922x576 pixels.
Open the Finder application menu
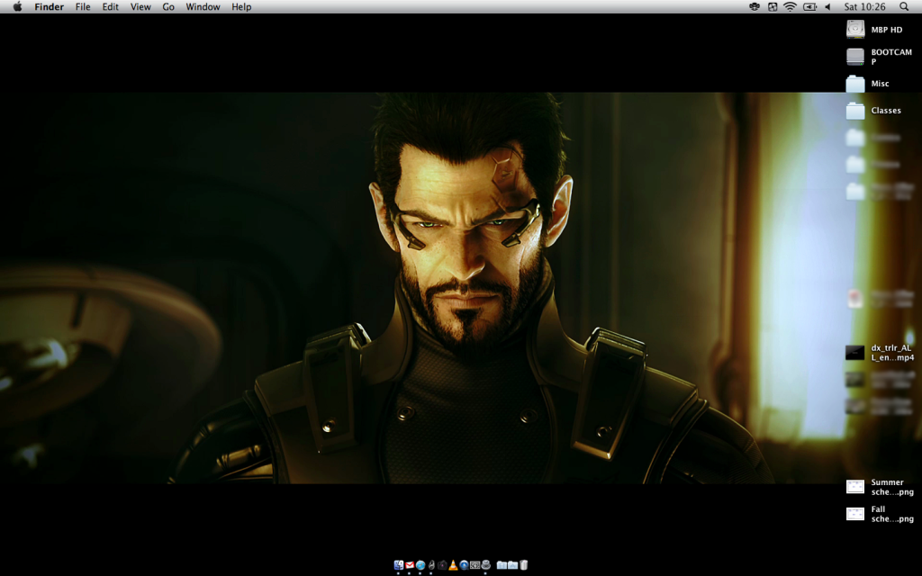(x=49, y=7)
